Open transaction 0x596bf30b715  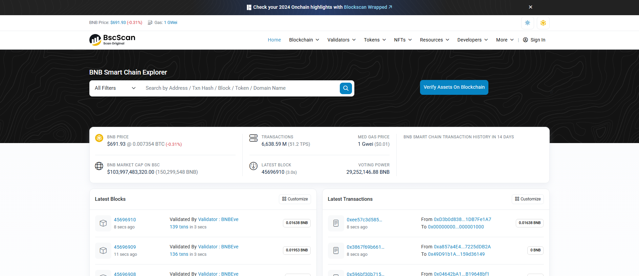366,274
